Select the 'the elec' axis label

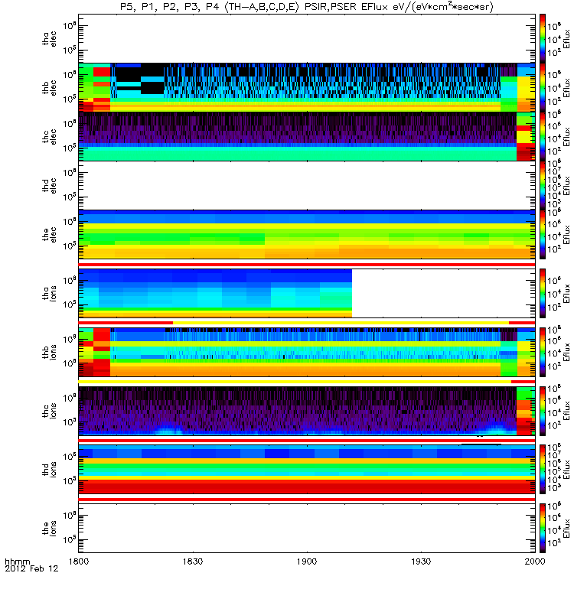coord(50,235)
